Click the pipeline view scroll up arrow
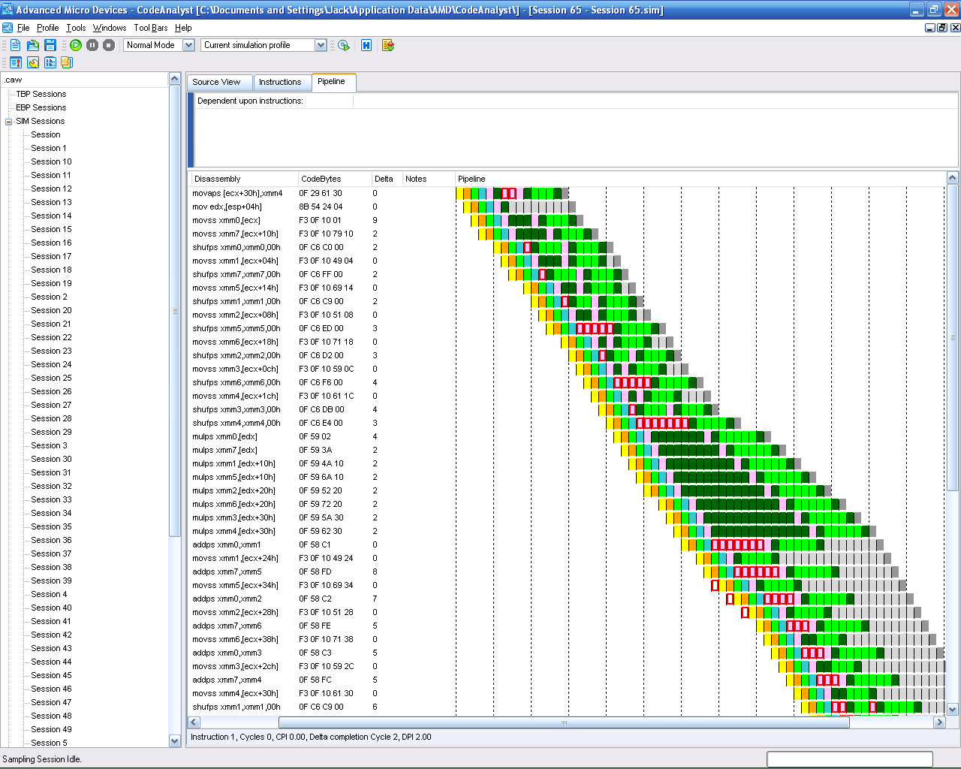Viewport: 961px width, 769px height. click(952, 178)
